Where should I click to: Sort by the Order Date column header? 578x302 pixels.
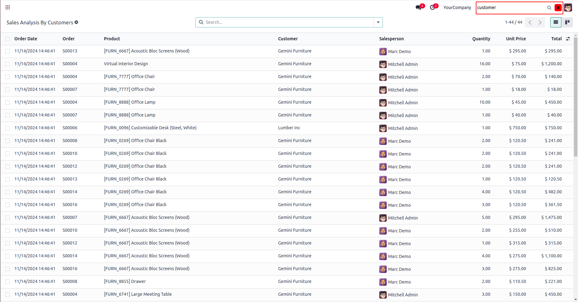[x=26, y=39]
